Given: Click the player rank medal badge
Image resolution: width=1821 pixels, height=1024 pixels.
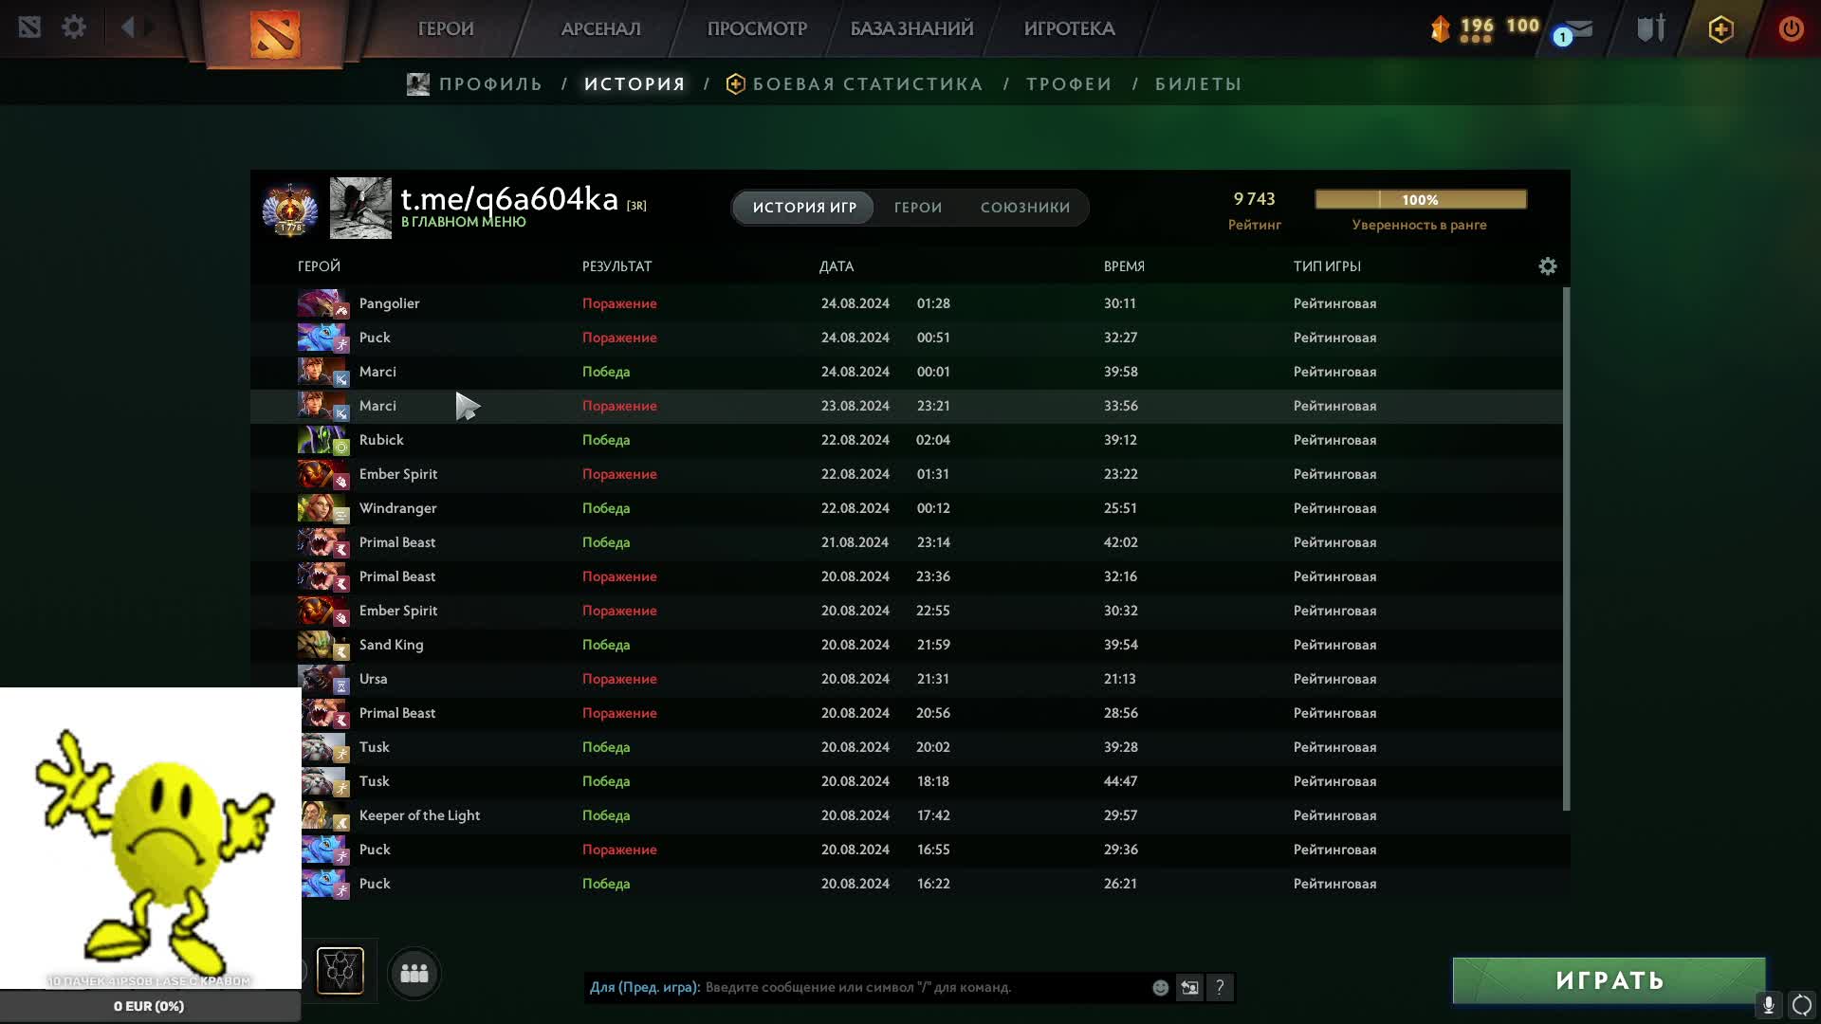Looking at the screenshot, I should [290, 209].
